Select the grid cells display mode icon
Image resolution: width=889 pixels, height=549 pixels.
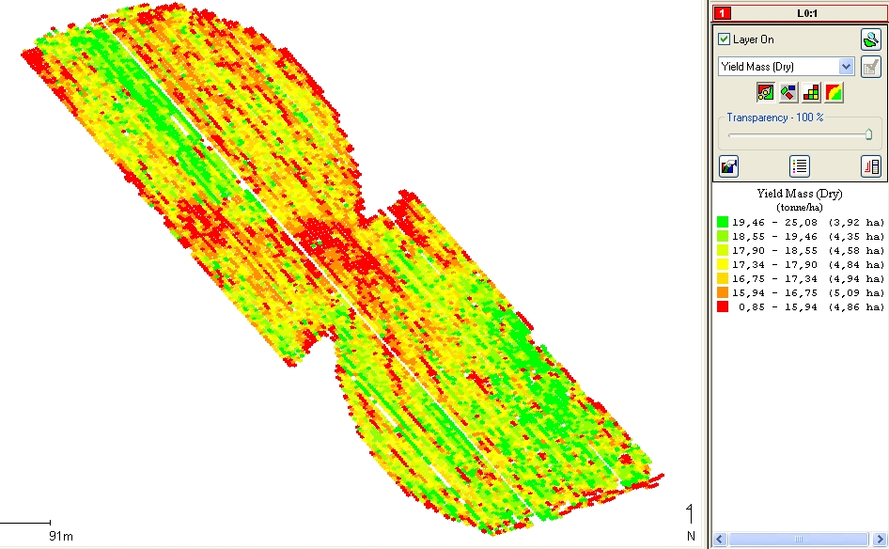(811, 92)
